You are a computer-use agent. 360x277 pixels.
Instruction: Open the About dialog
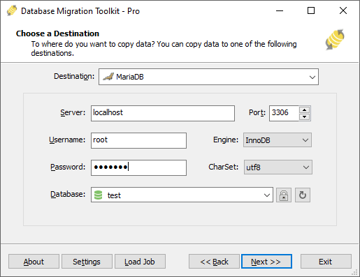pyautogui.click(x=34, y=262)
